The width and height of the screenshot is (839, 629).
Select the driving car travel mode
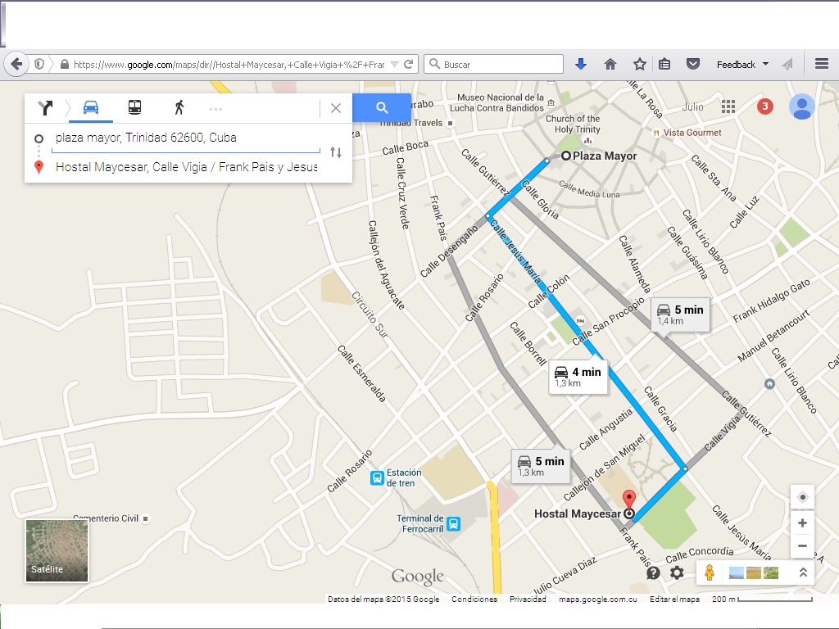tap(91, 107)
